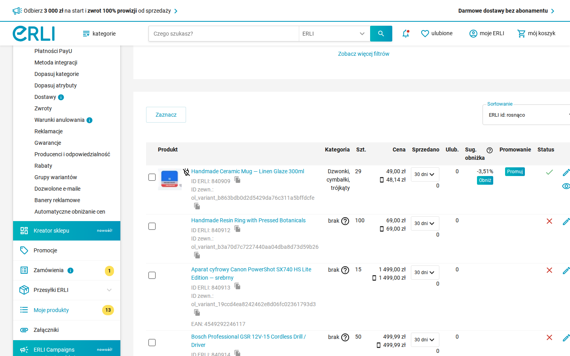Copy ID ERLI 840912 icon
Viewport: 570px width, 356px height.
237,229
